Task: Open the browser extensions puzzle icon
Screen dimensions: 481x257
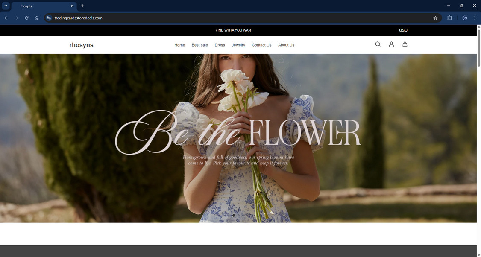Action: [449, 18]
